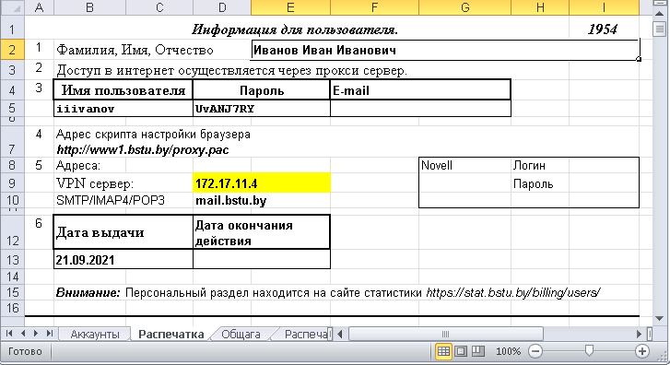Click the vertical split box above scrollbar
This screenshot has height=365, width=670.
pyautogui.click(x=659, y=3)
